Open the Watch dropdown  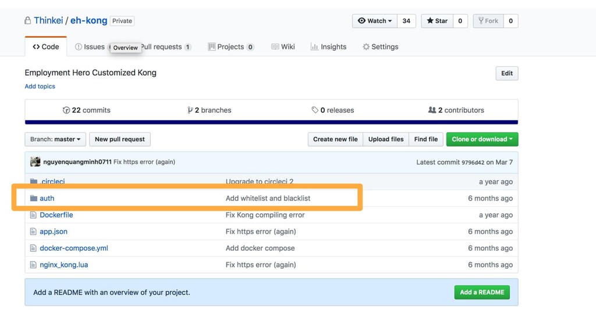pos(375,21)
